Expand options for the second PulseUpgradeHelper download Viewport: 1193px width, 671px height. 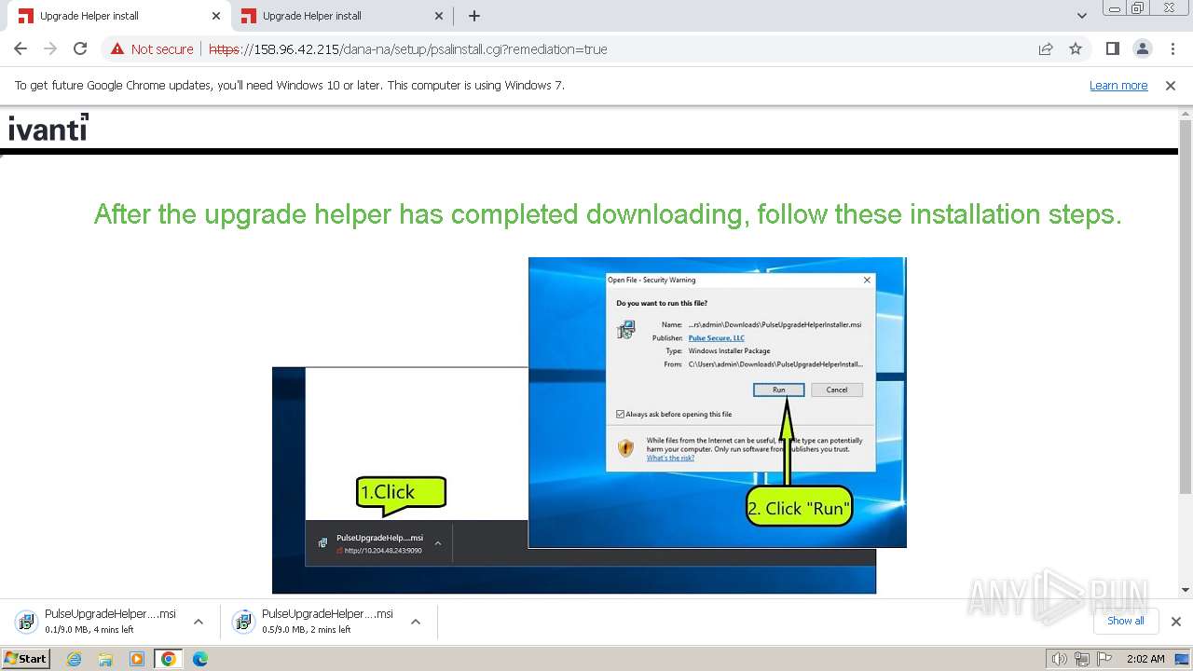click(x=416, y=622)
